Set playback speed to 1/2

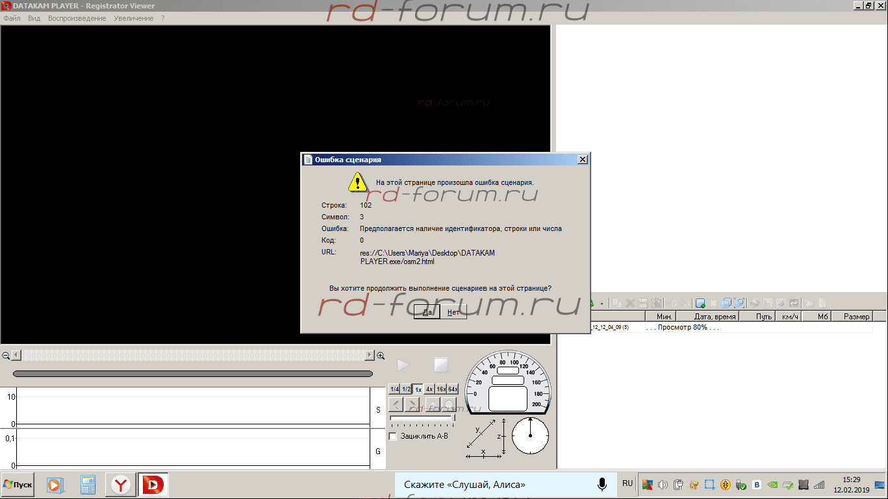406,389
